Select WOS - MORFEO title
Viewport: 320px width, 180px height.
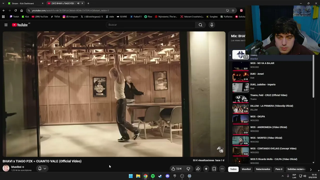(x=266, y=138)
